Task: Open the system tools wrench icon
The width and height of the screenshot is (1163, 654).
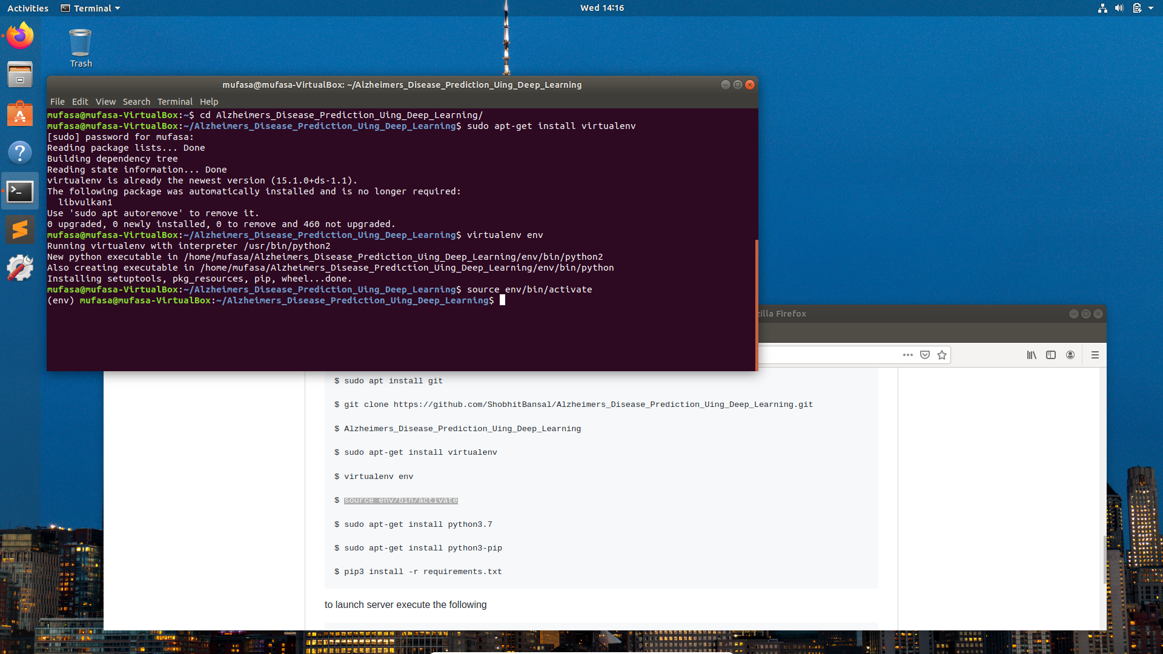Action: tap(20, 268)
